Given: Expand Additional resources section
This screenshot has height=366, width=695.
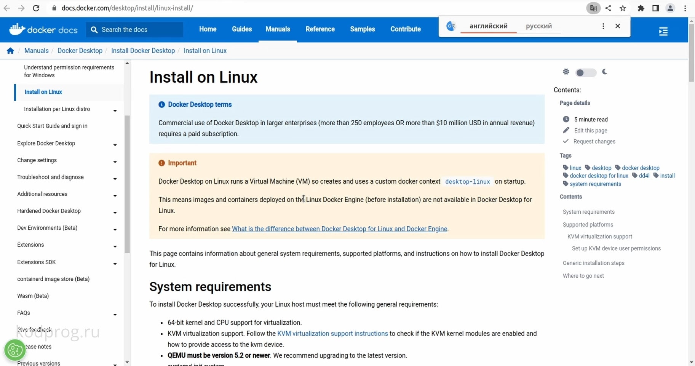Looking at the screenshot, I should 115,196.
